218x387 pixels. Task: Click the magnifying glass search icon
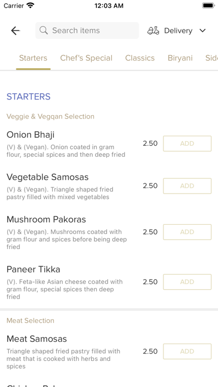click(x=44, y=31)
